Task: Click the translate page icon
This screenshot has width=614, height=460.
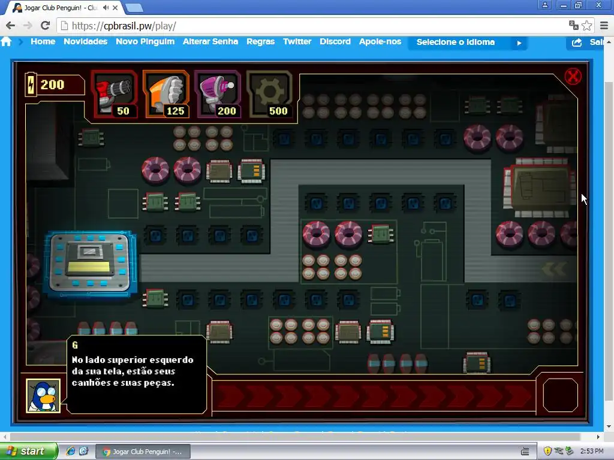Action: tap(574, 26)
